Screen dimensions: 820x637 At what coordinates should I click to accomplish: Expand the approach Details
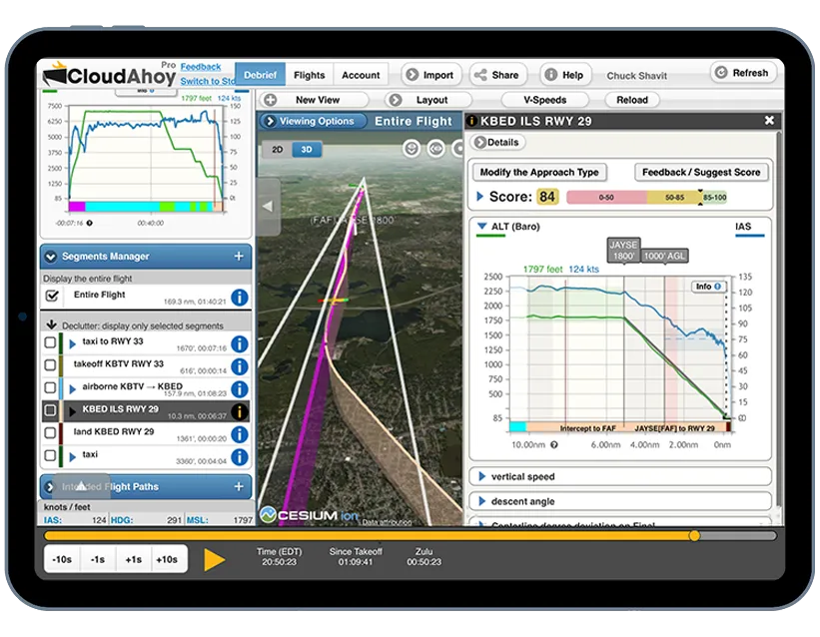pos(497,142)
